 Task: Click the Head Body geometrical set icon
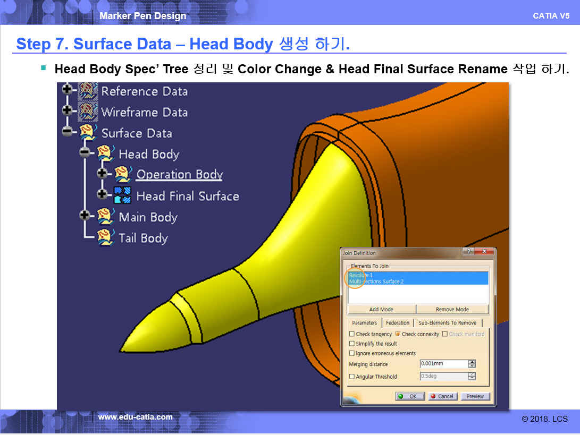(105, 154)
